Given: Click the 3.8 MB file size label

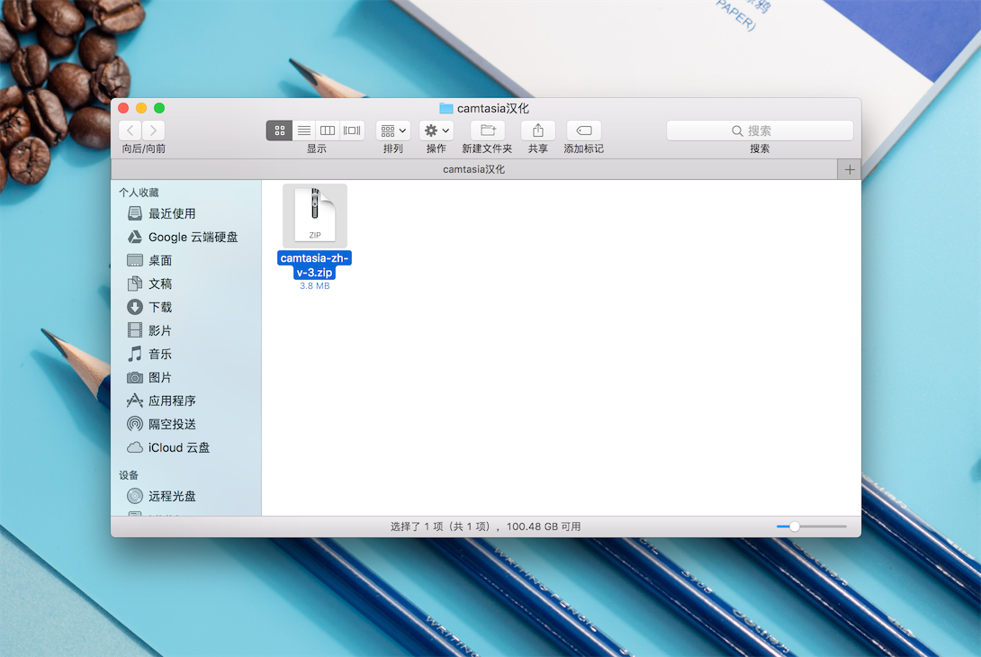Looking at the screenshot, I should [x=315, y=286].
